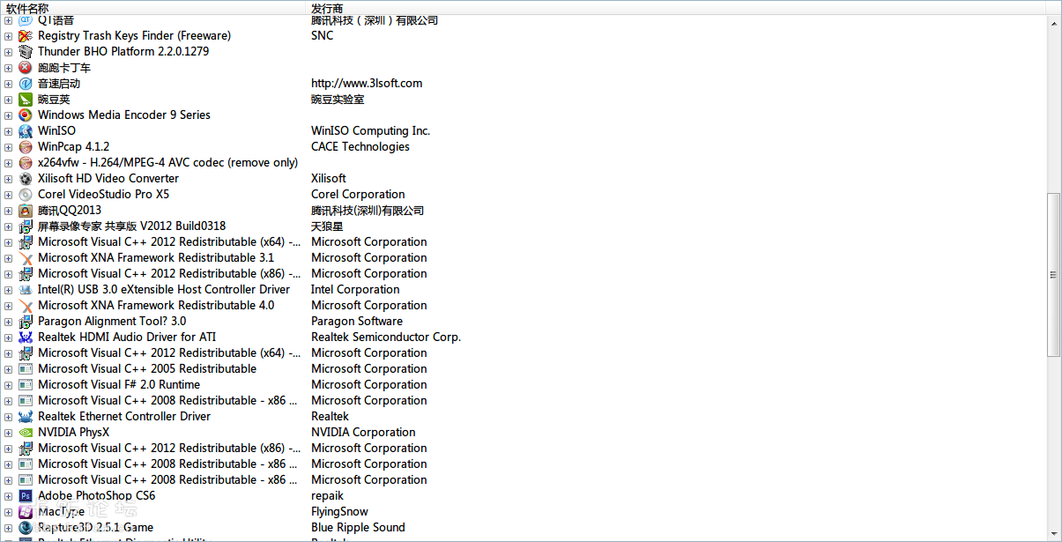This screenshot has height=542, width=1062.
Task: Click the Registry Trash Keys Finder icon
Action: click(26, 36)
